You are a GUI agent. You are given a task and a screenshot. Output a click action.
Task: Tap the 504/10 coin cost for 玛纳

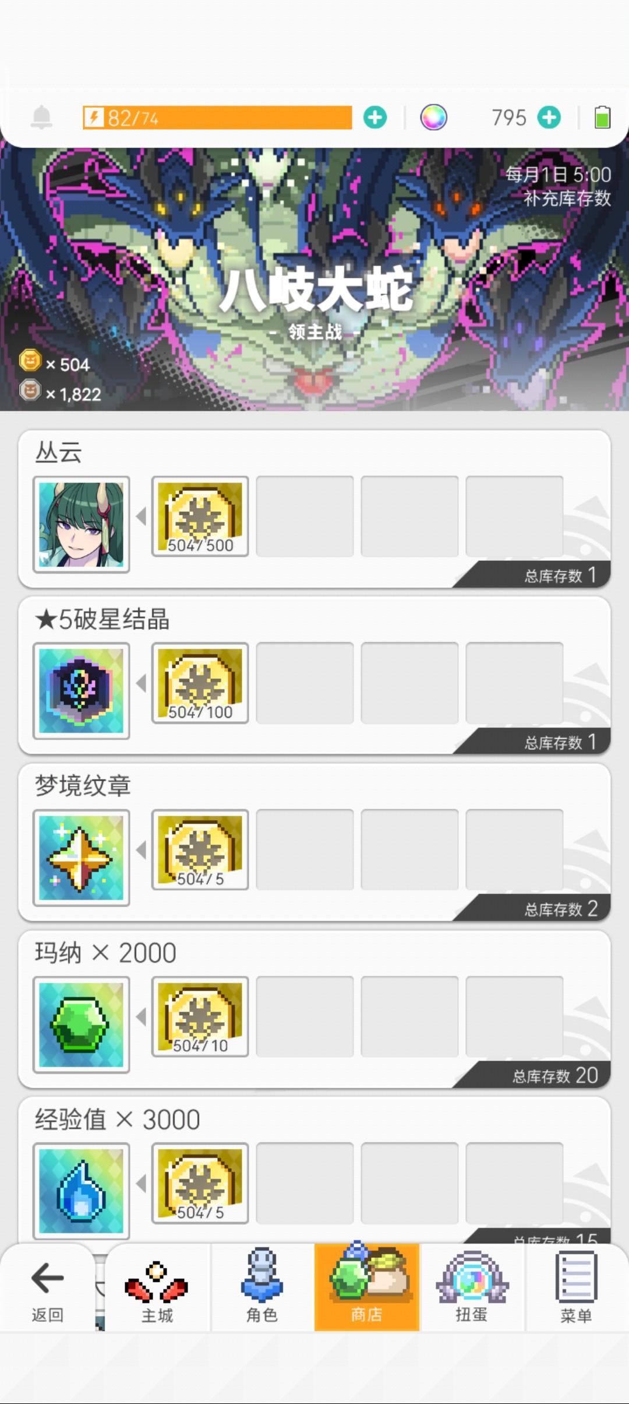200,1017
